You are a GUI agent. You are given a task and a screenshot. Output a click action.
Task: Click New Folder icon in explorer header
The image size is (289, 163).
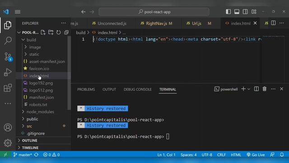click(x=51, y=32)
